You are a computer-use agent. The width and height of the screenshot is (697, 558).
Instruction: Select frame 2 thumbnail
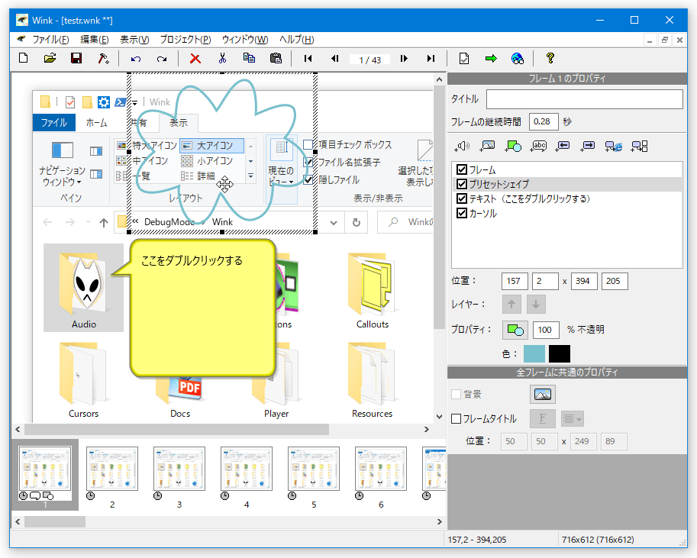[112, 469]
